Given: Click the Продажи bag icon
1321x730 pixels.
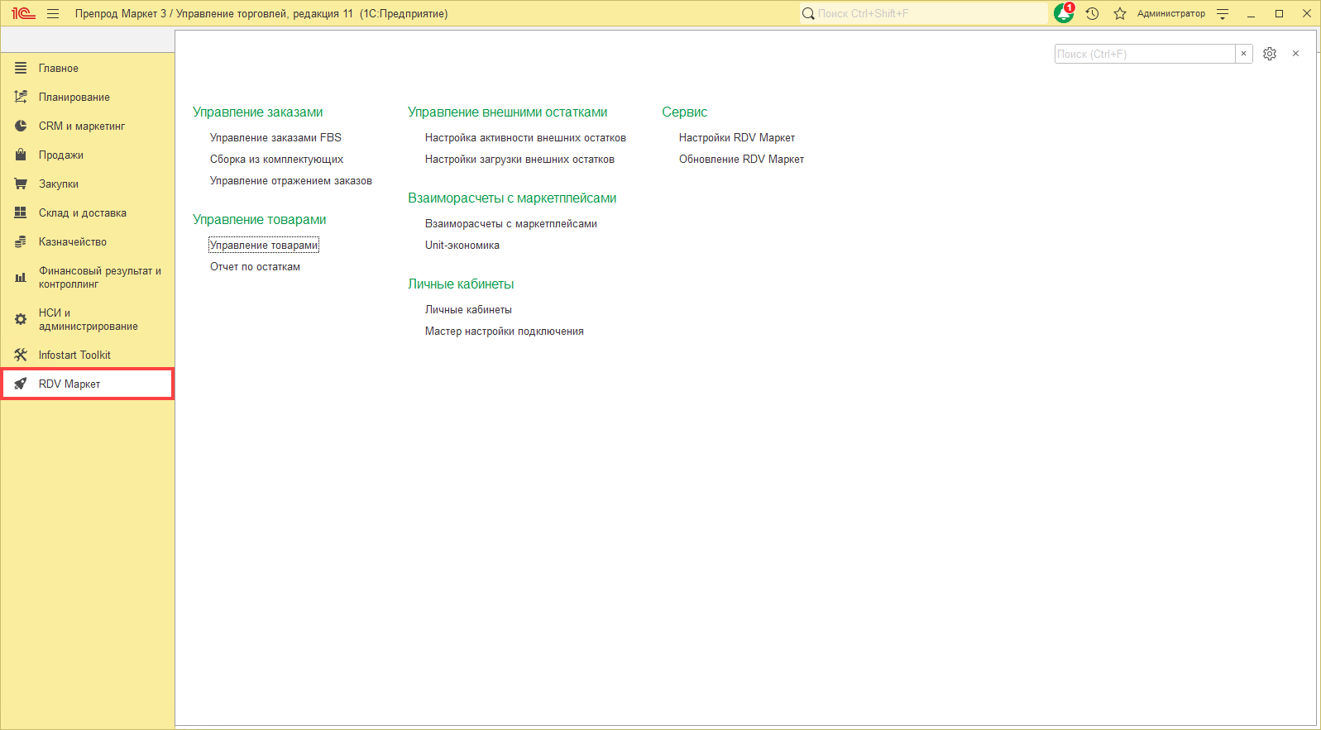Looking at the screenshot, I should [x=21, y=155].
